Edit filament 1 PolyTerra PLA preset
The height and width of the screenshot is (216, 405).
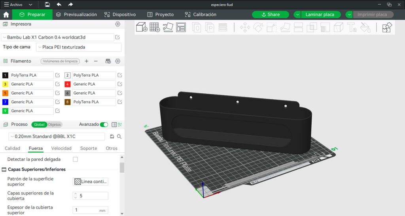pyautogui.click(x=58, y=75)
